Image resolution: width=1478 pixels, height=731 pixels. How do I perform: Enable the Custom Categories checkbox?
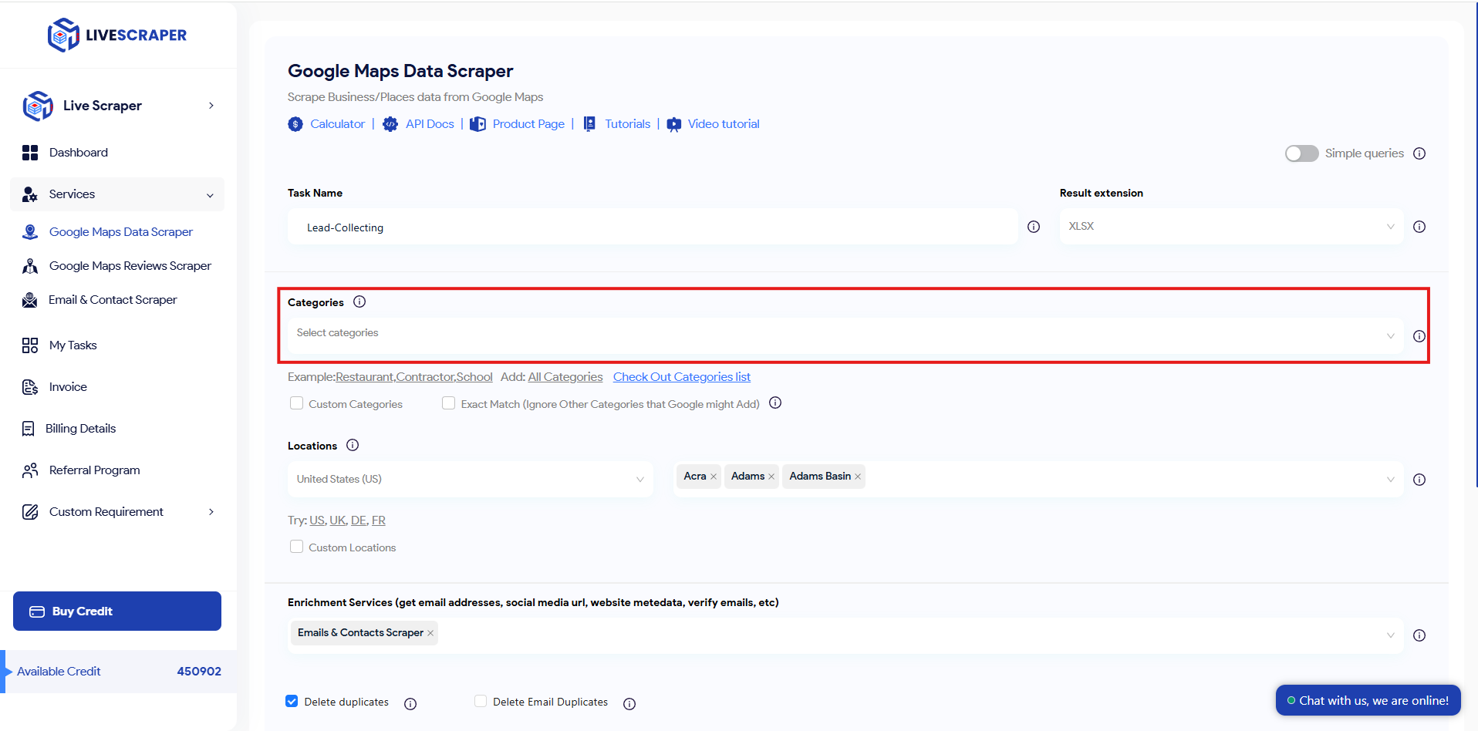tap(296, 403)
